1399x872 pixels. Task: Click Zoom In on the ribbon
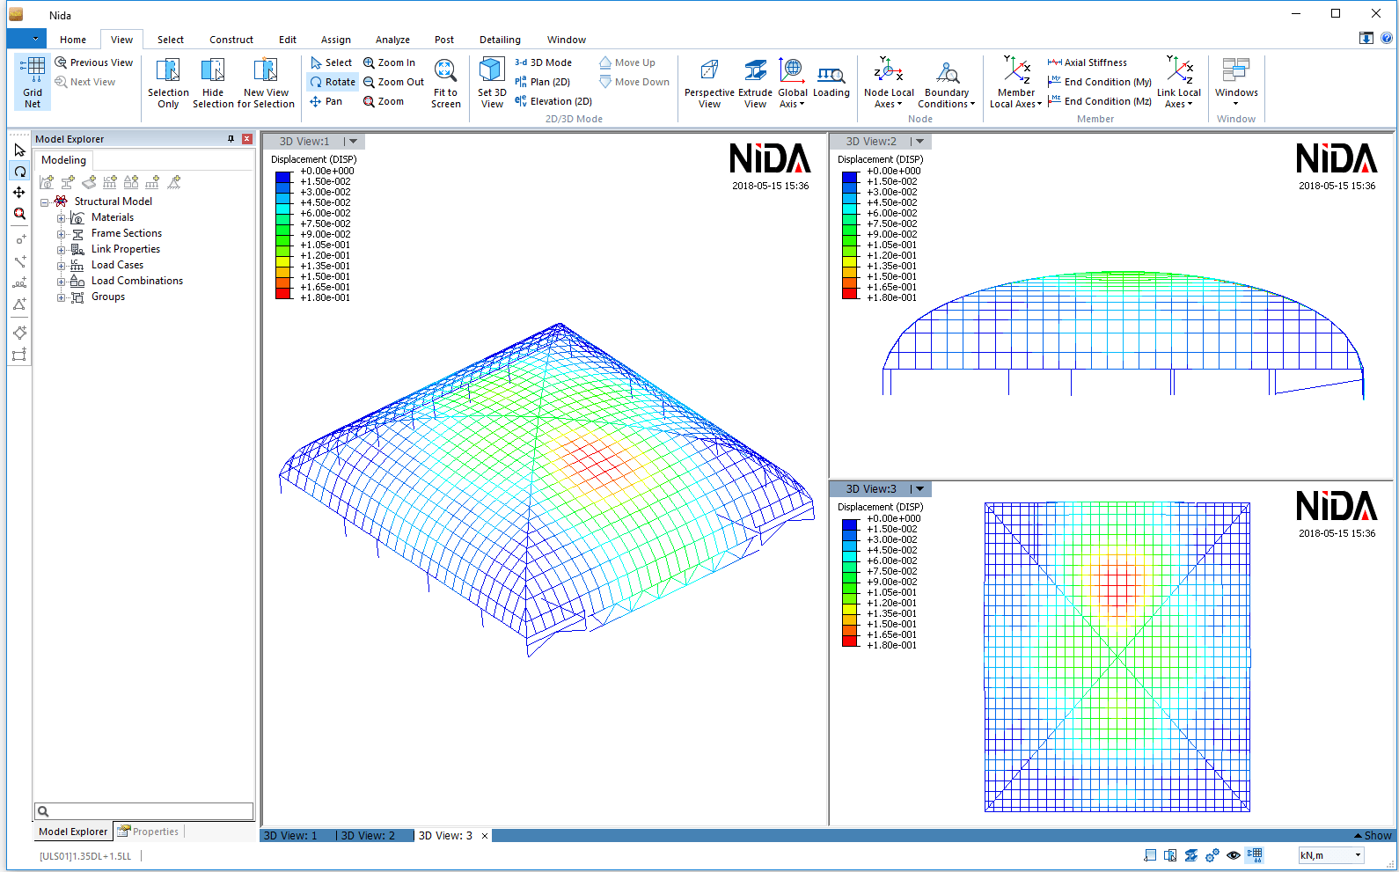pyautogui.click(x=389, y=62)
